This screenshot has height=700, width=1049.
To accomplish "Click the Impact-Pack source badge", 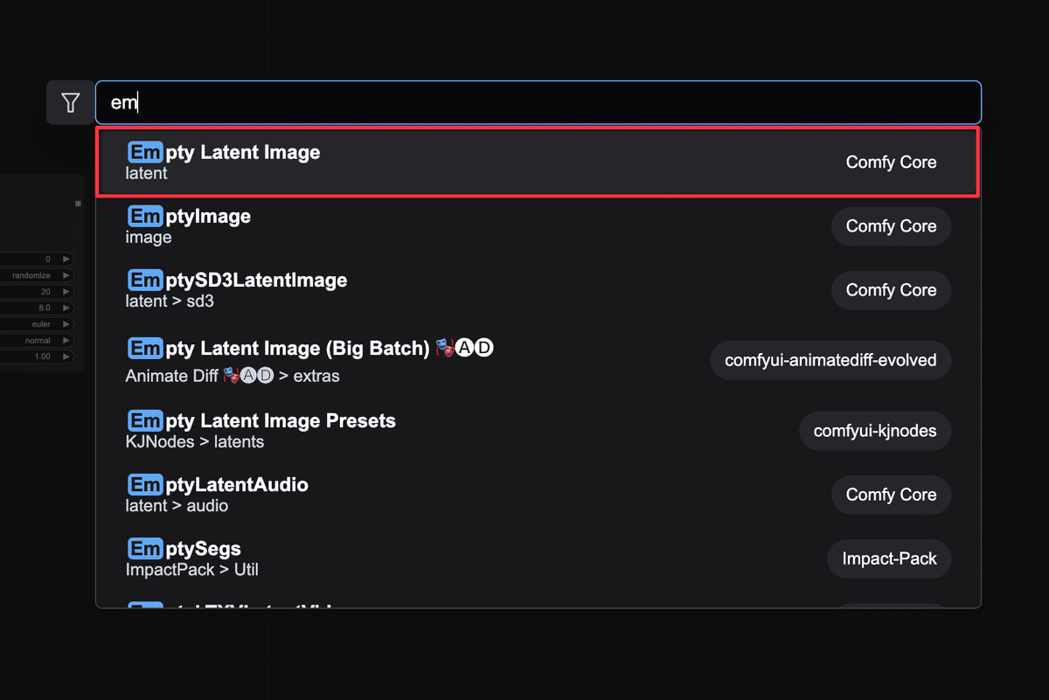I will 889,558.
